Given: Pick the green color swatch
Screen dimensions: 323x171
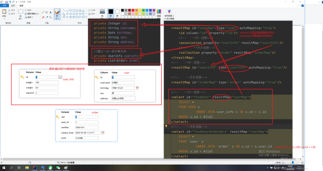Looking at the screenshot, I should (x=144, y=10).
